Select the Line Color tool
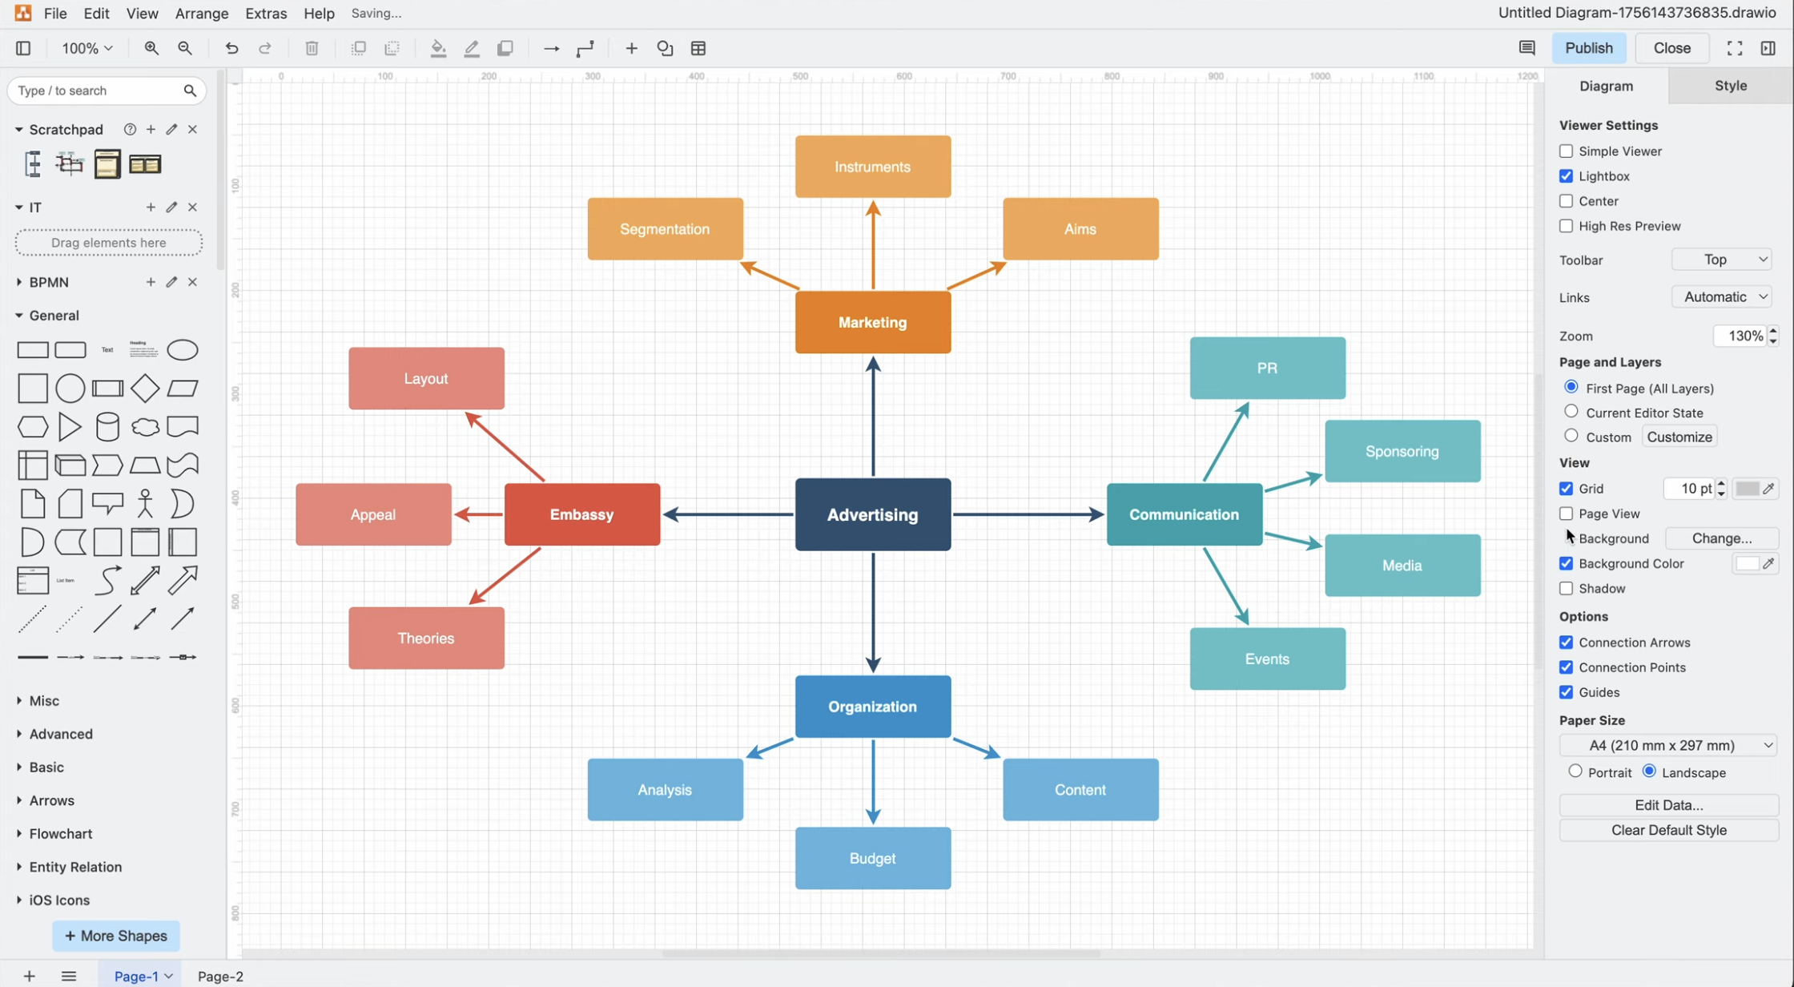This screenshot has width=1794, height=987. [472, 48]
